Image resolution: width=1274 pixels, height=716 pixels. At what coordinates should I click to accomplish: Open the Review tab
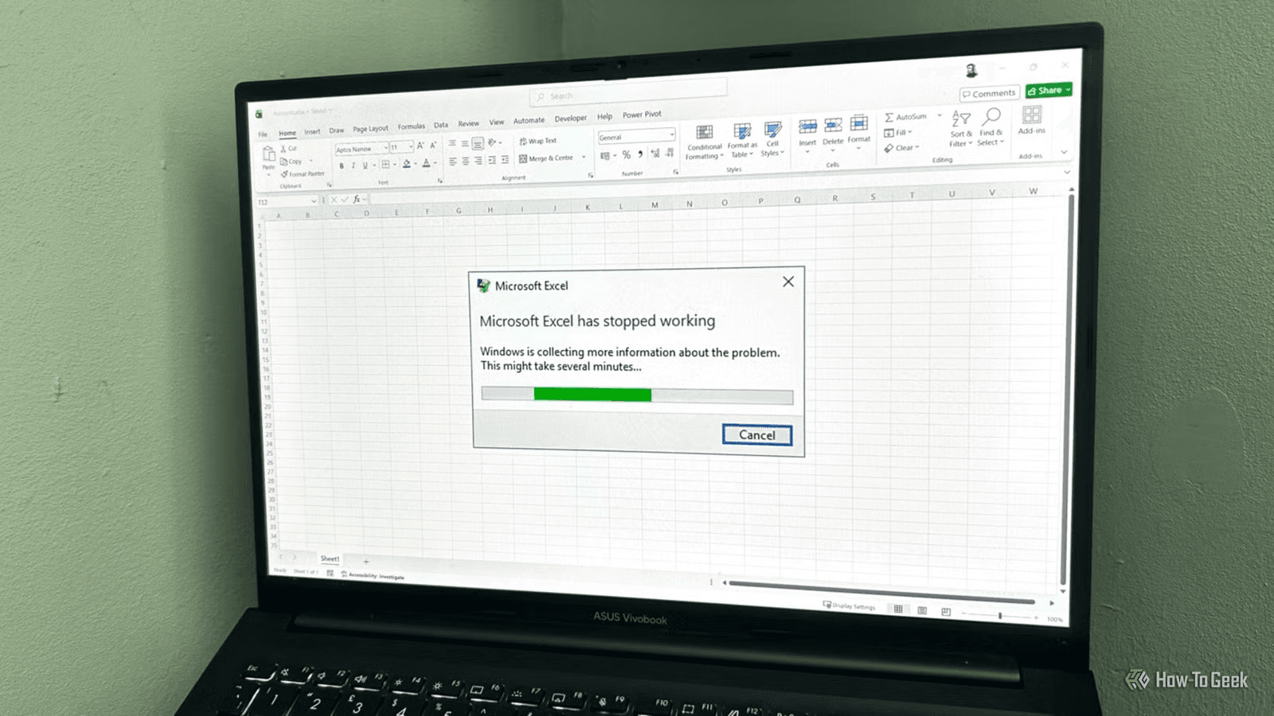[x=468, y=123]
